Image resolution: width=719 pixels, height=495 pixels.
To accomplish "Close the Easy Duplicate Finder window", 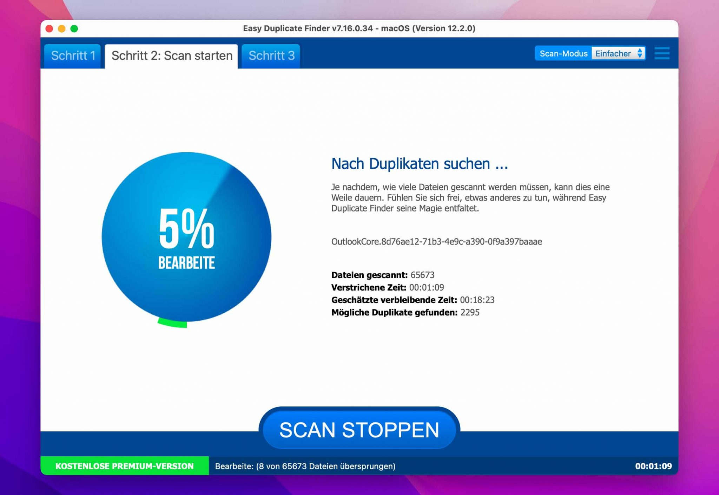I will pos(50,28).
